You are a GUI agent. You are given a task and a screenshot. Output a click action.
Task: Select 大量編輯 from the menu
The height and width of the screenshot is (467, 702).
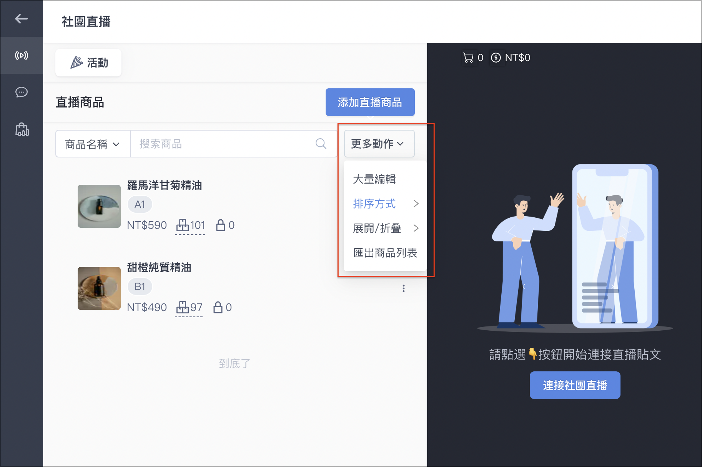pos(385,179)
